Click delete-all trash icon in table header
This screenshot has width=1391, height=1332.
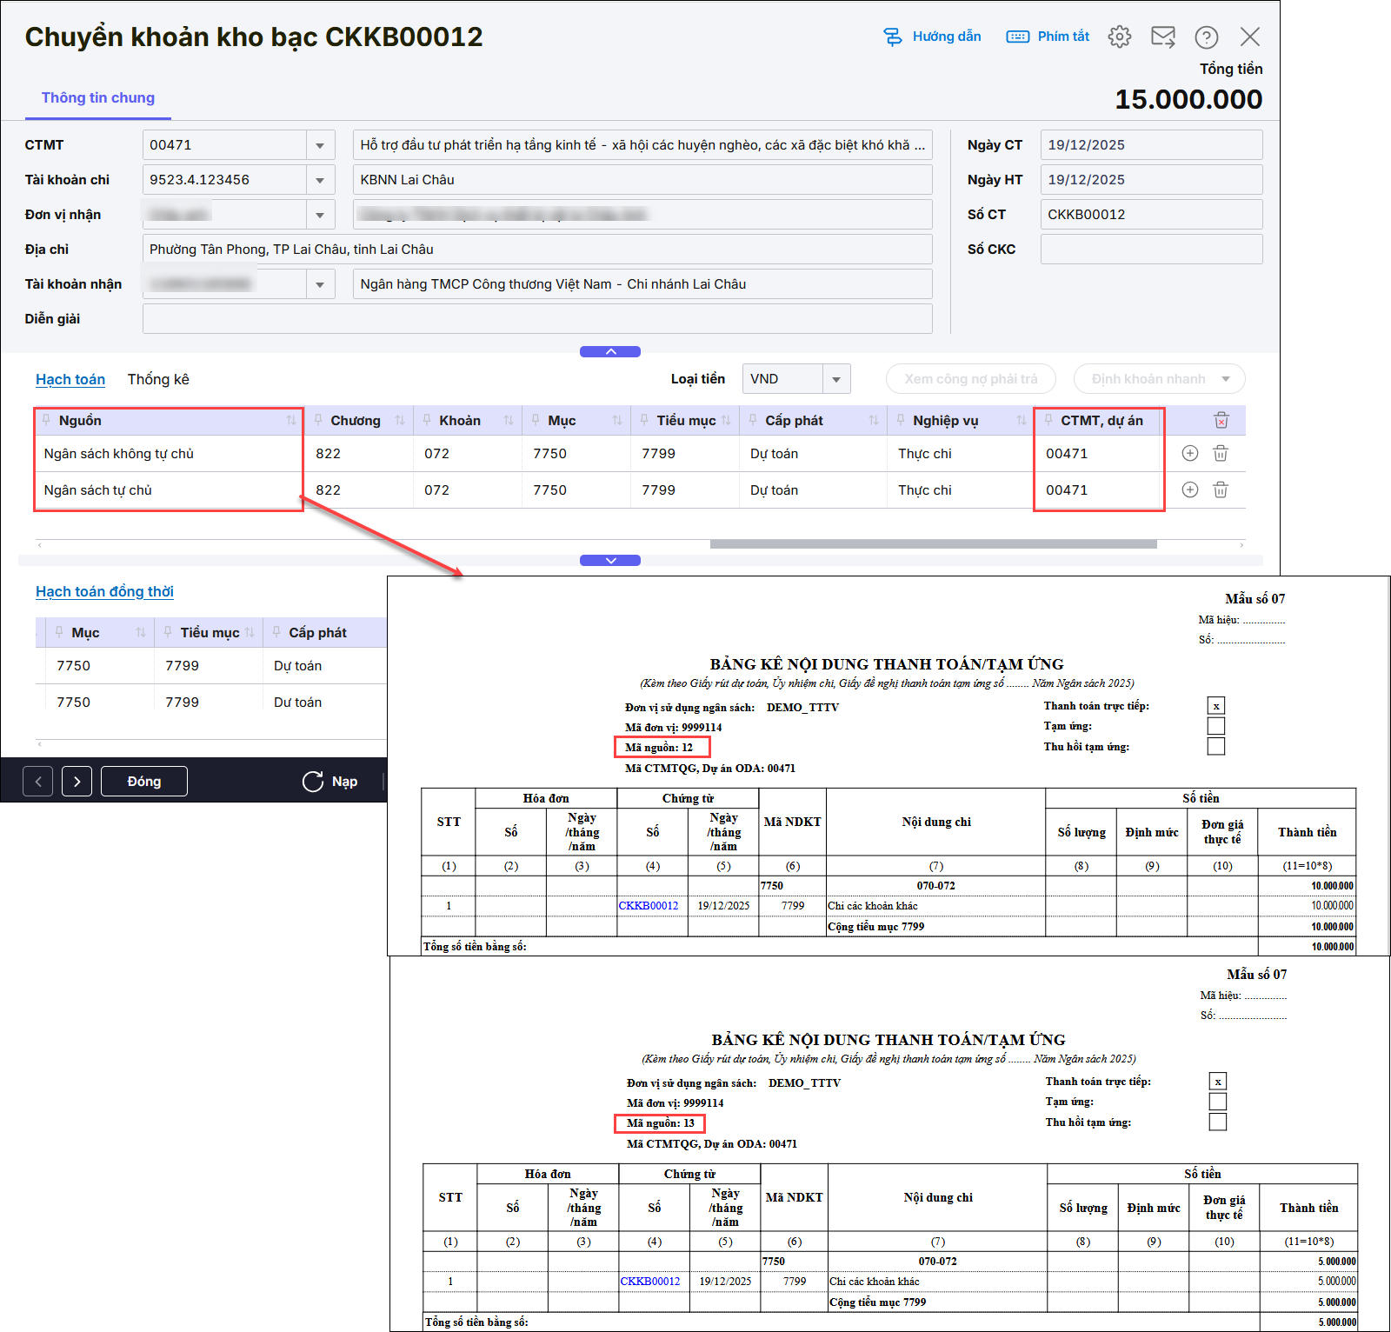pos(1221,421)
